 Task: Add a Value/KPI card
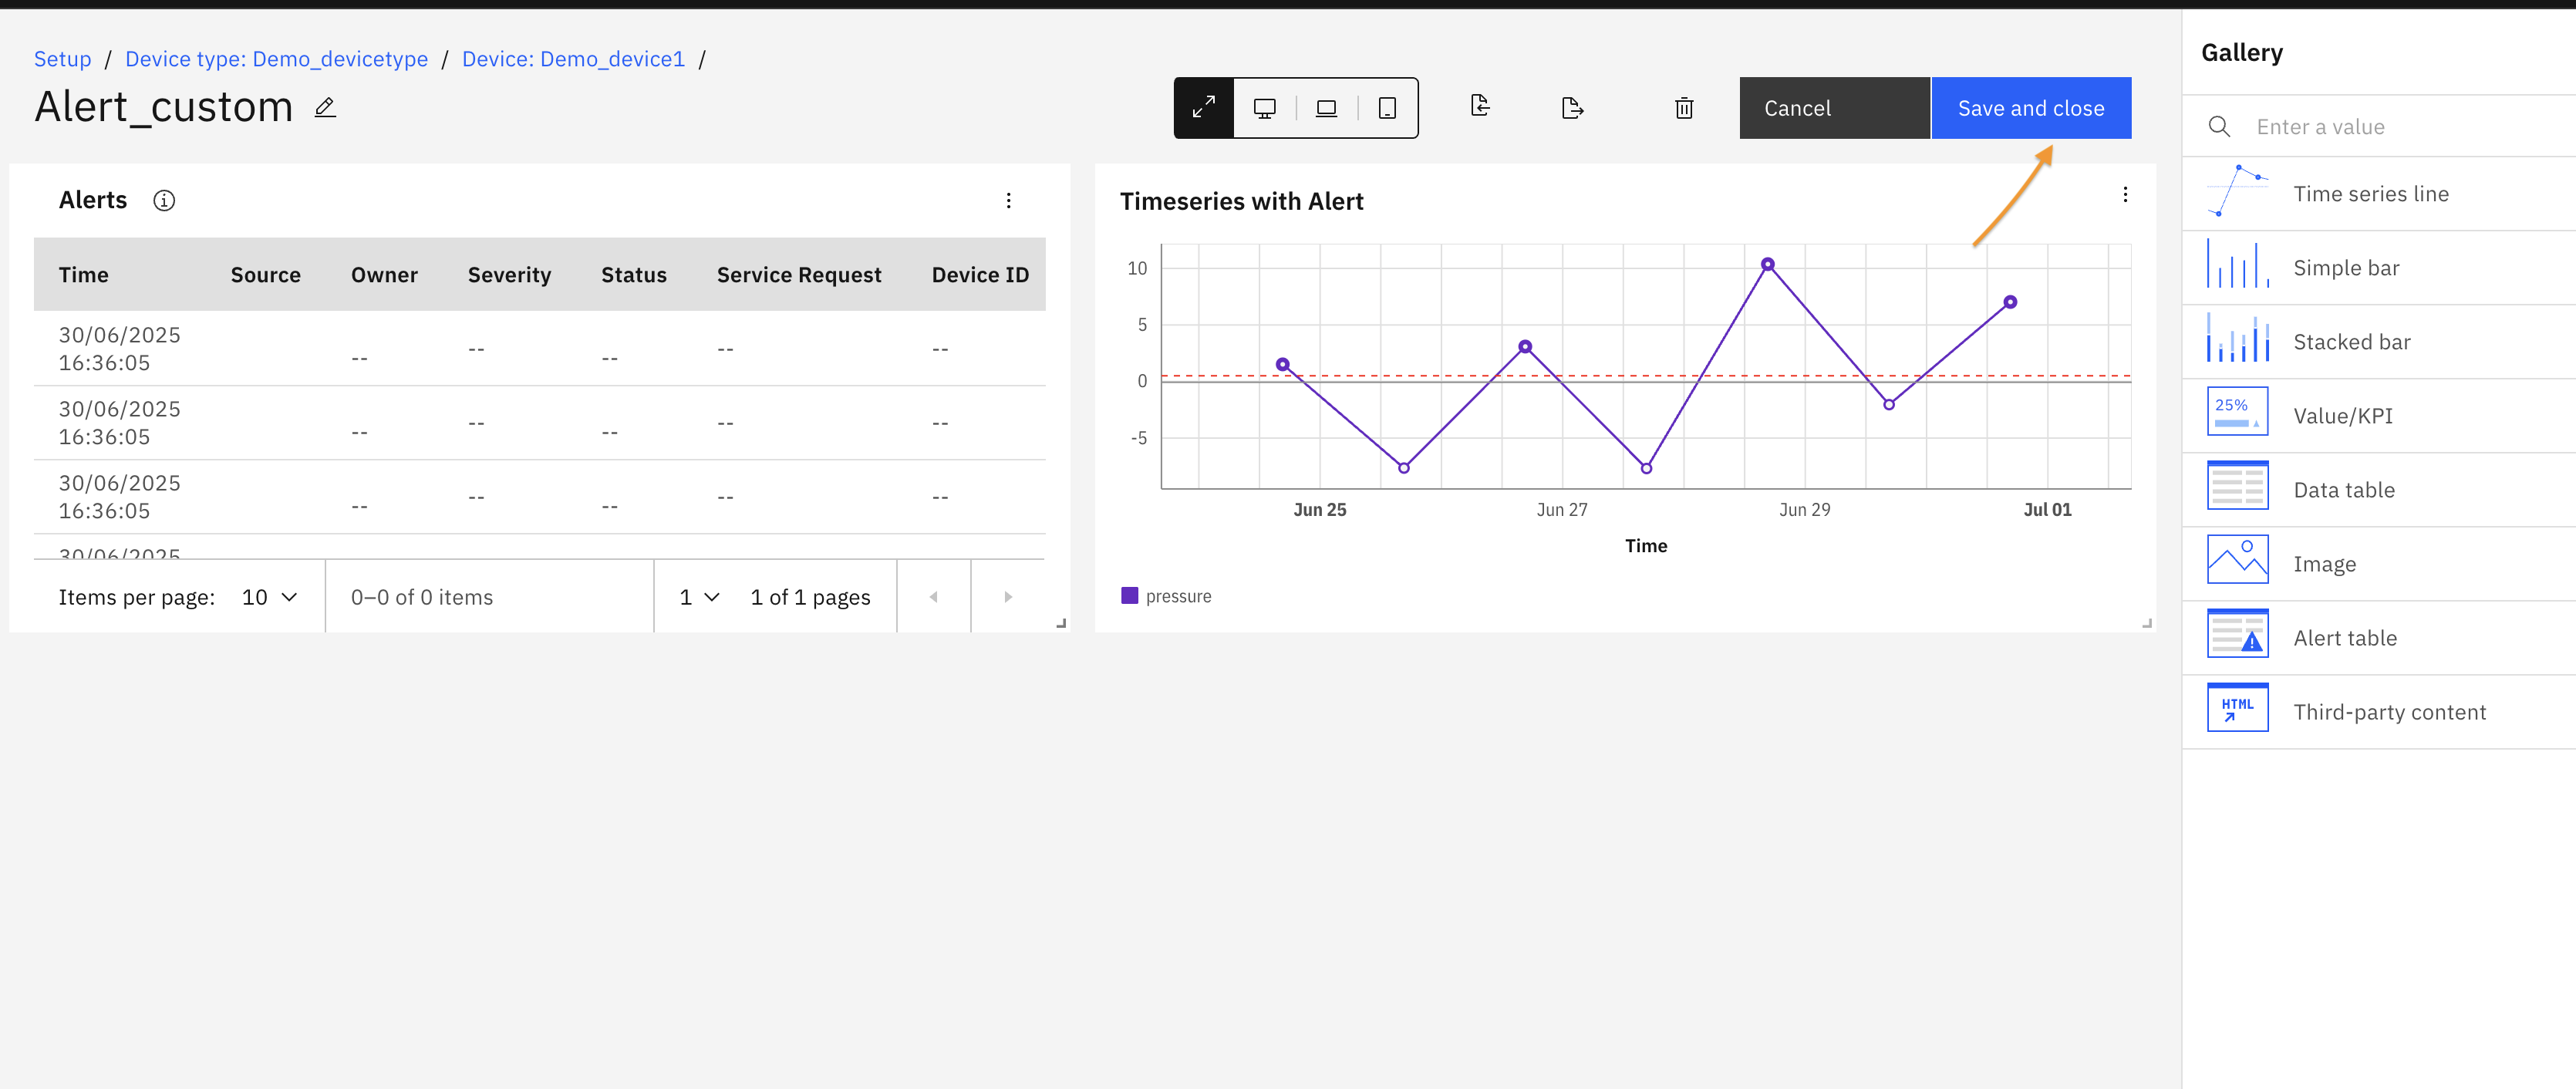click(2379, 416)
